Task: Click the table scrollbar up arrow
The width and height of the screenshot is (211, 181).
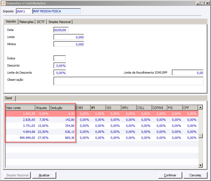Action: pos(201,107)
